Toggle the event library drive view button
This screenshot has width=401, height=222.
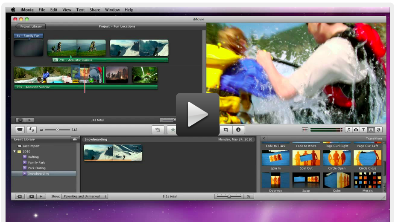[x=75, y=139]
